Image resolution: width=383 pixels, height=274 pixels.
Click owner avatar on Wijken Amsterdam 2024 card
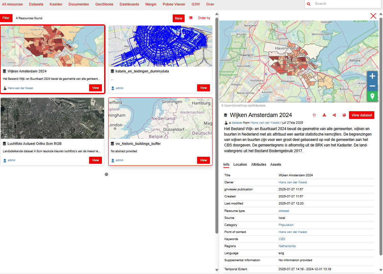[5, 88]
